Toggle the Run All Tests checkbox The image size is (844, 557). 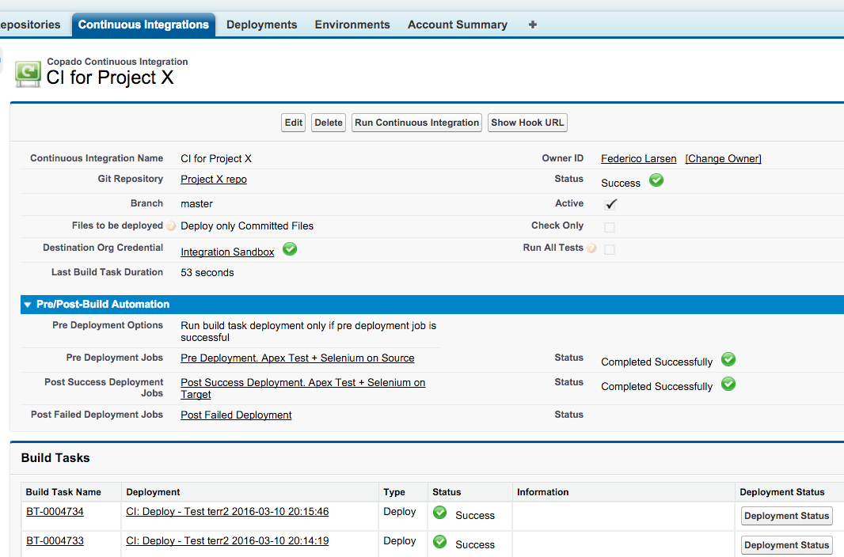click(610, 249)
